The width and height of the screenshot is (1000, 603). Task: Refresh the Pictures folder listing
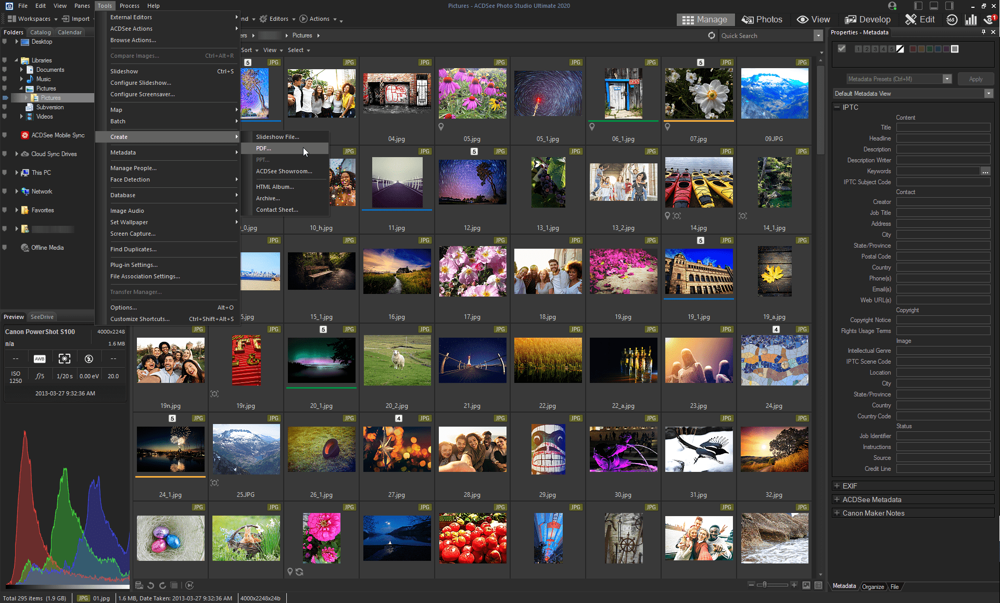click(712, 35)
